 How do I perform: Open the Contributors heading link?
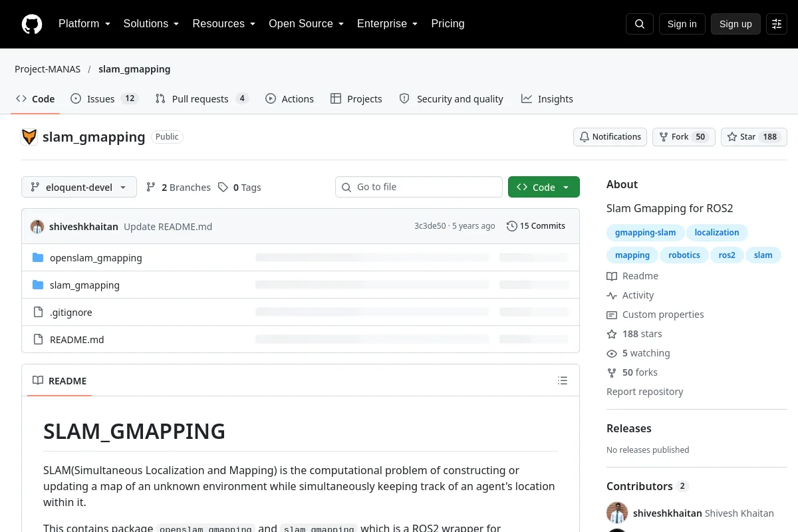(648, 486)
